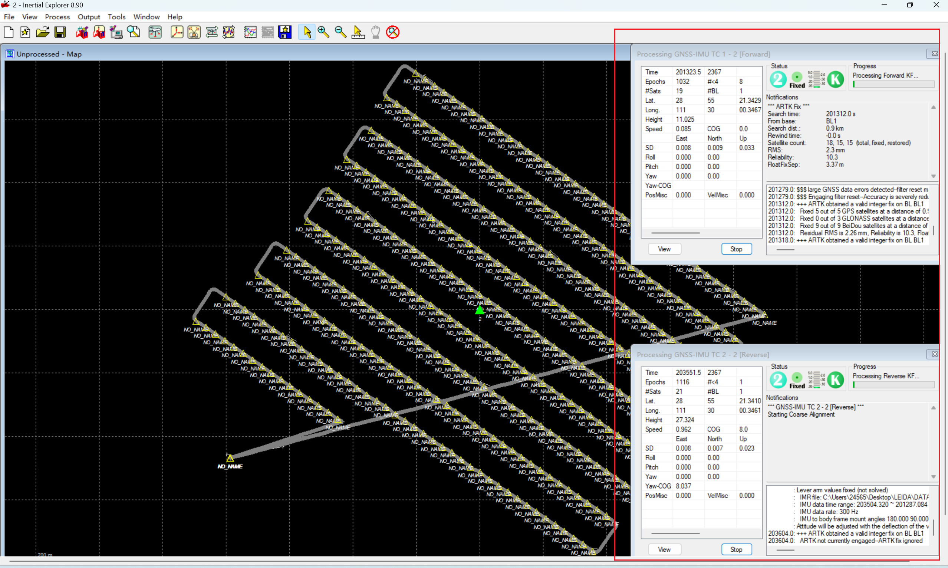Click the plot results graph icon
Screen dimensions: 948x568
coord(250,32)
